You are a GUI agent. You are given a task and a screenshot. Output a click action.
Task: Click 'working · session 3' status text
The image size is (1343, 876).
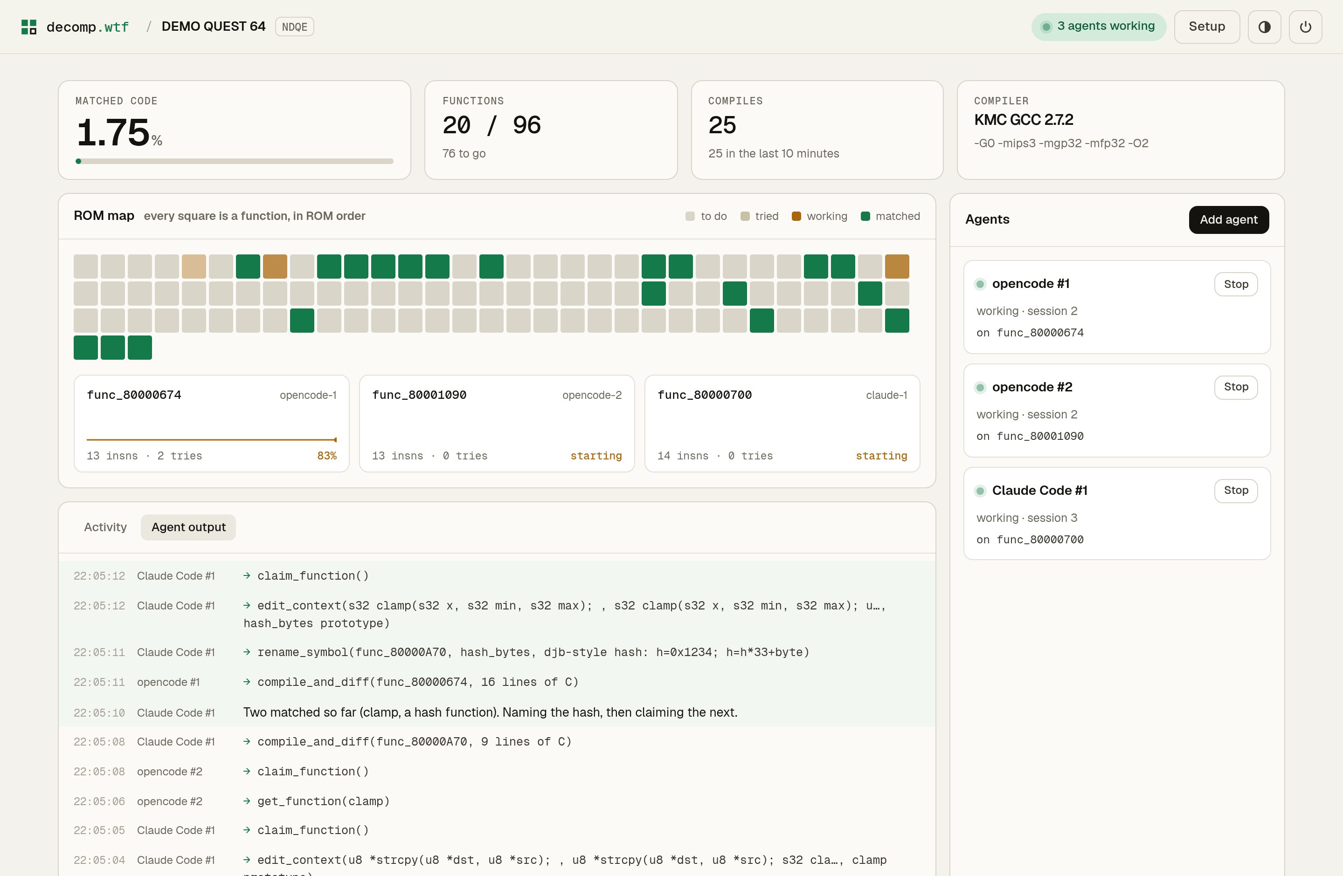tap(1027, 518)
